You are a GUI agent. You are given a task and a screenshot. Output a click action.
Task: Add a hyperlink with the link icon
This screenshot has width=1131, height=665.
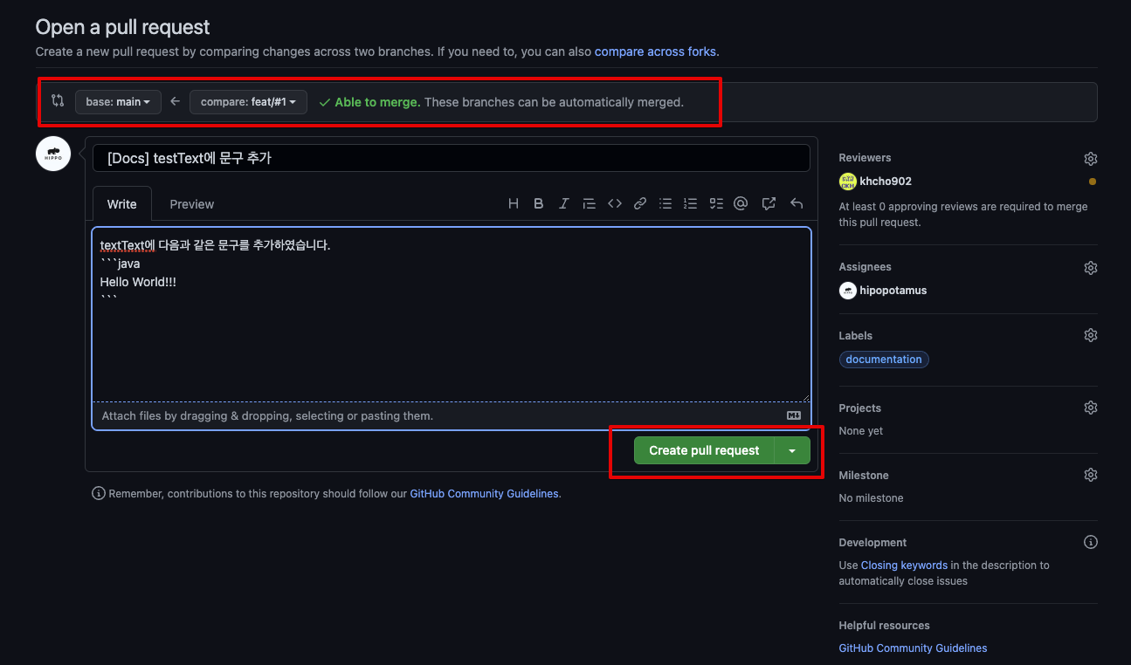tap(640, 203)
